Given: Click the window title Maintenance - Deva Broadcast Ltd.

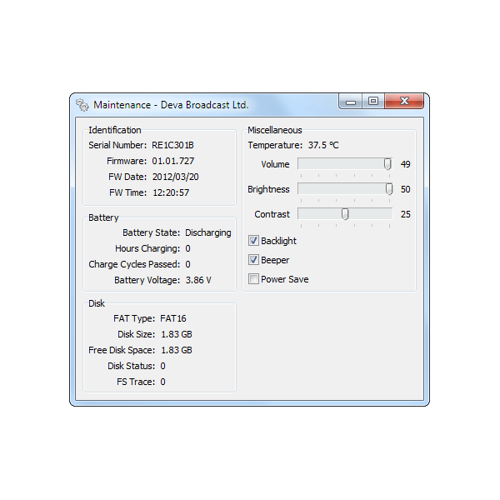Looking at the screenshot, I should (171, 105).
